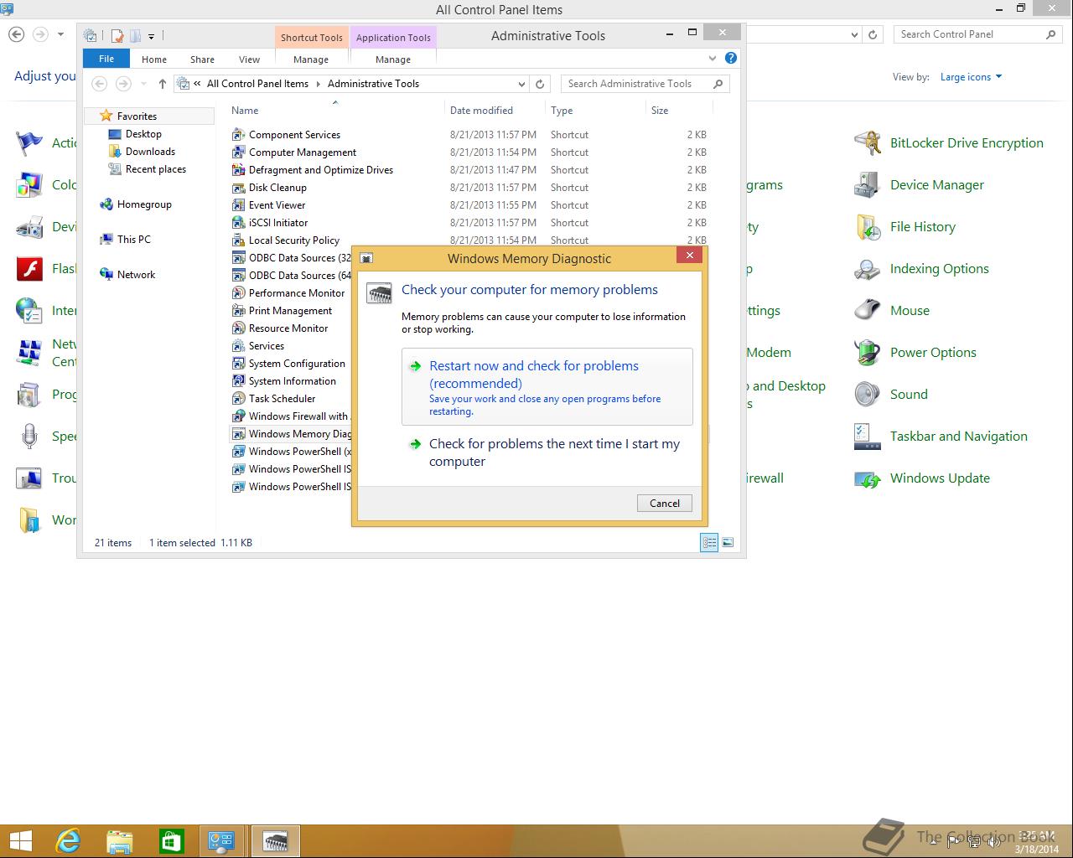Sort files by Name column header
This screenshot has width=1073, height=858.
335,110
